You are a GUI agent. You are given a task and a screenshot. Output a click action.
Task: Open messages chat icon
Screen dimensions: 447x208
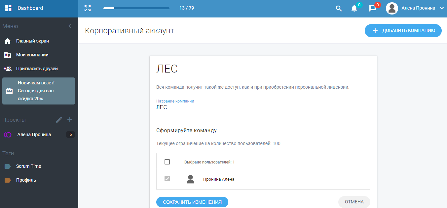[x=373, y=9]
